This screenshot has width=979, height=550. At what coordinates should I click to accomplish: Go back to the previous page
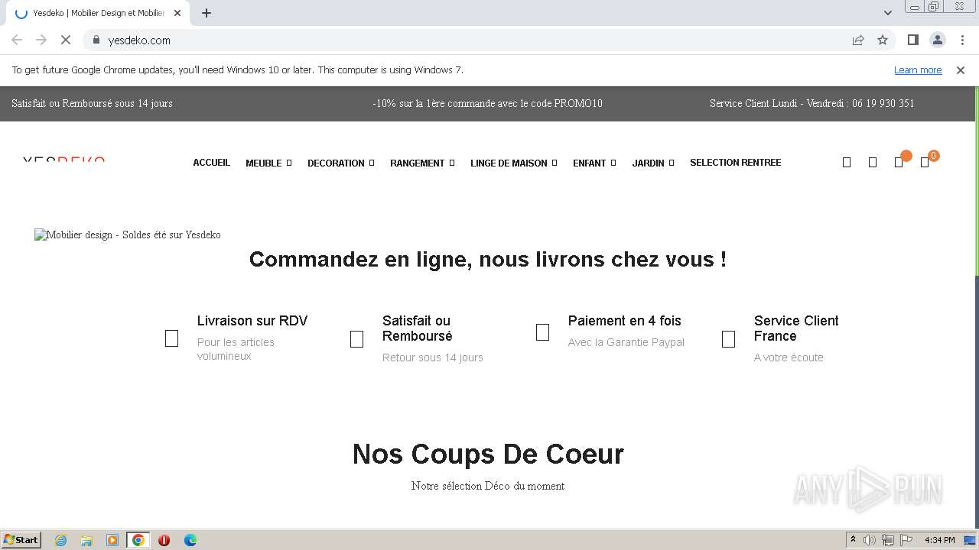click(17, 40)
